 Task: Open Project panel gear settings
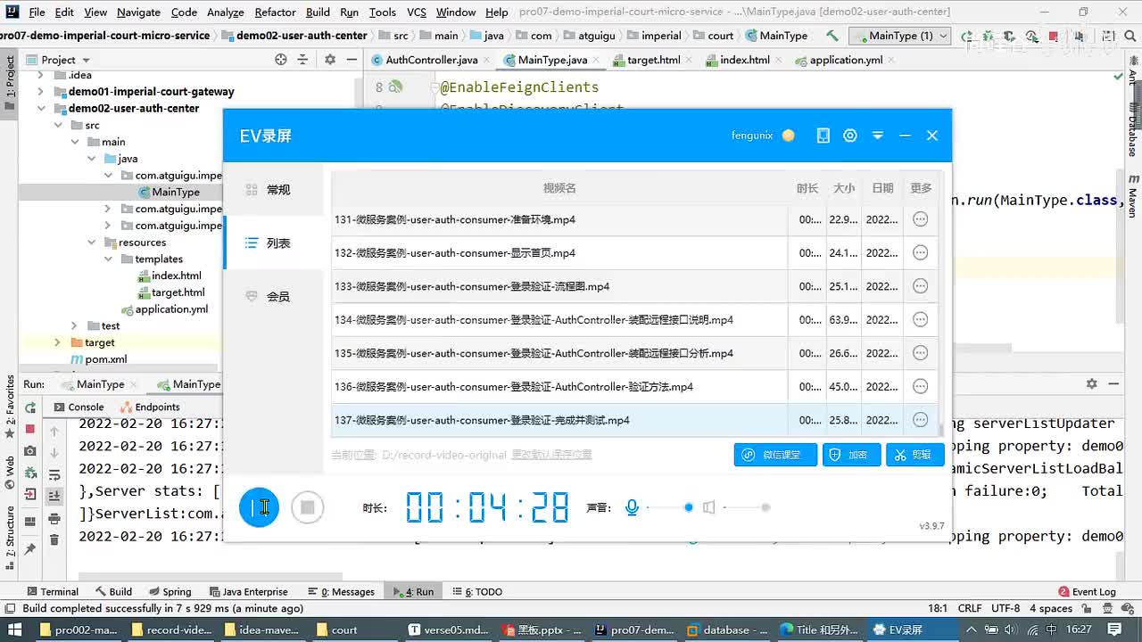pyautogui.click(x=330, y=60)
